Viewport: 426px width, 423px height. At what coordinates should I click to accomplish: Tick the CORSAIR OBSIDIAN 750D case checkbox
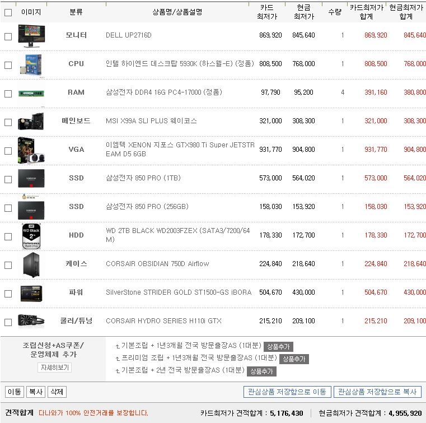(8, 265)
